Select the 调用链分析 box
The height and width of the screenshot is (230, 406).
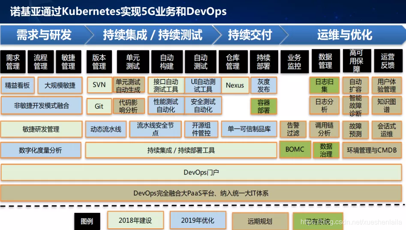point(325,129)
